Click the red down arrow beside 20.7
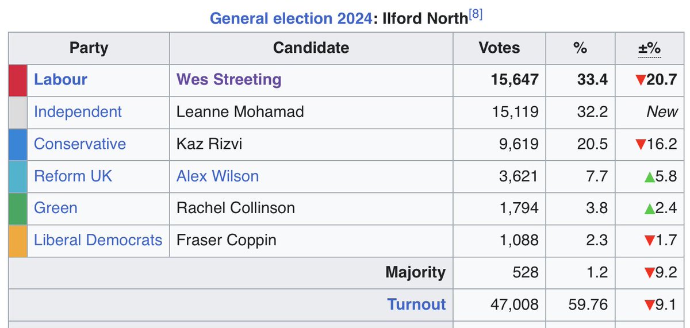The width and height of the screenshot is (690, 328). (x=641, y=80)
